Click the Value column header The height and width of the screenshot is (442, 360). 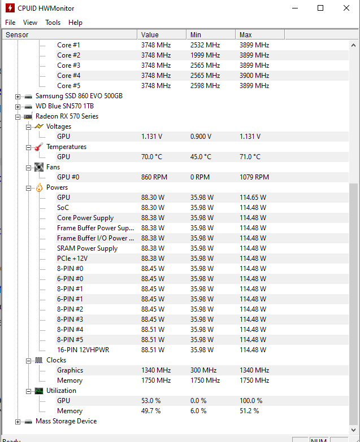click(x=162, y=34)
